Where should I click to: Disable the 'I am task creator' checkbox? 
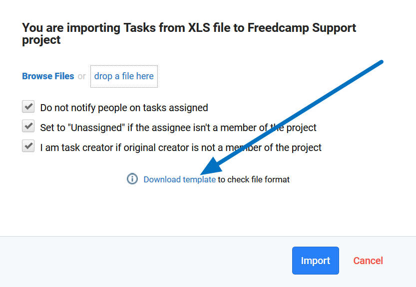[x=28, y=147]
